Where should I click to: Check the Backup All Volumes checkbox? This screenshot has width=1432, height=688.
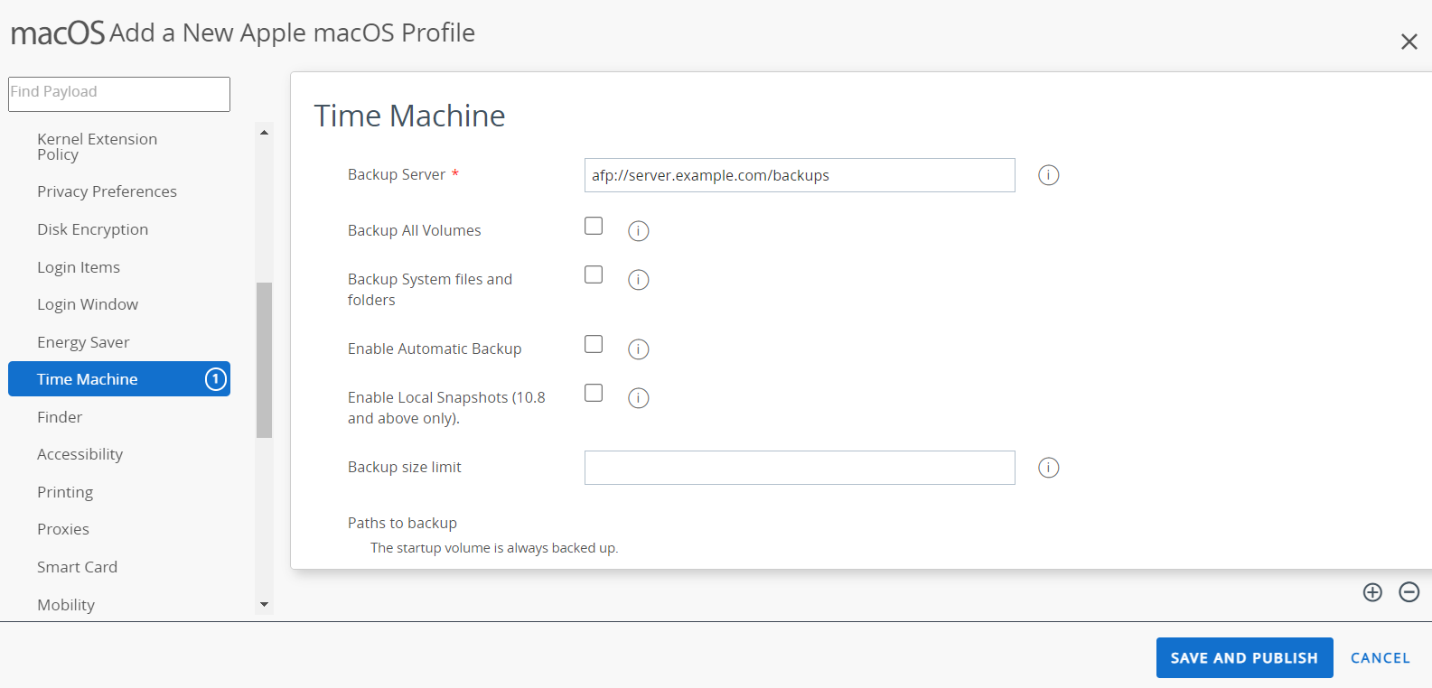pyautogui.click(x=594, y=226)
